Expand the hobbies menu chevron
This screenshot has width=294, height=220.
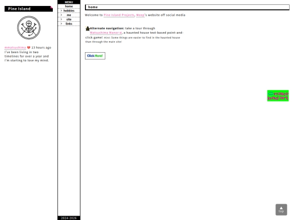(61, 11)
